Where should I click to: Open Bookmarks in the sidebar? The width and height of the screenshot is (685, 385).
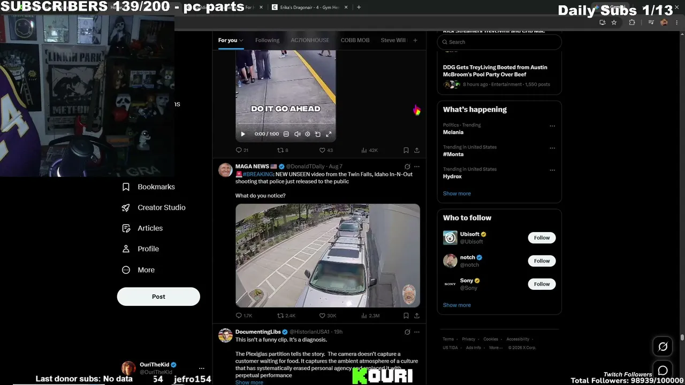148,187
